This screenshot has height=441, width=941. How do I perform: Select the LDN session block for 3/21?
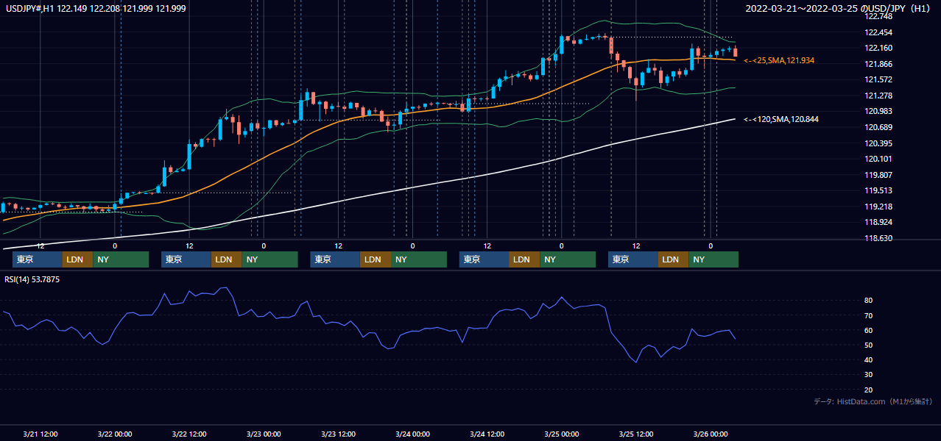[77, 259]
